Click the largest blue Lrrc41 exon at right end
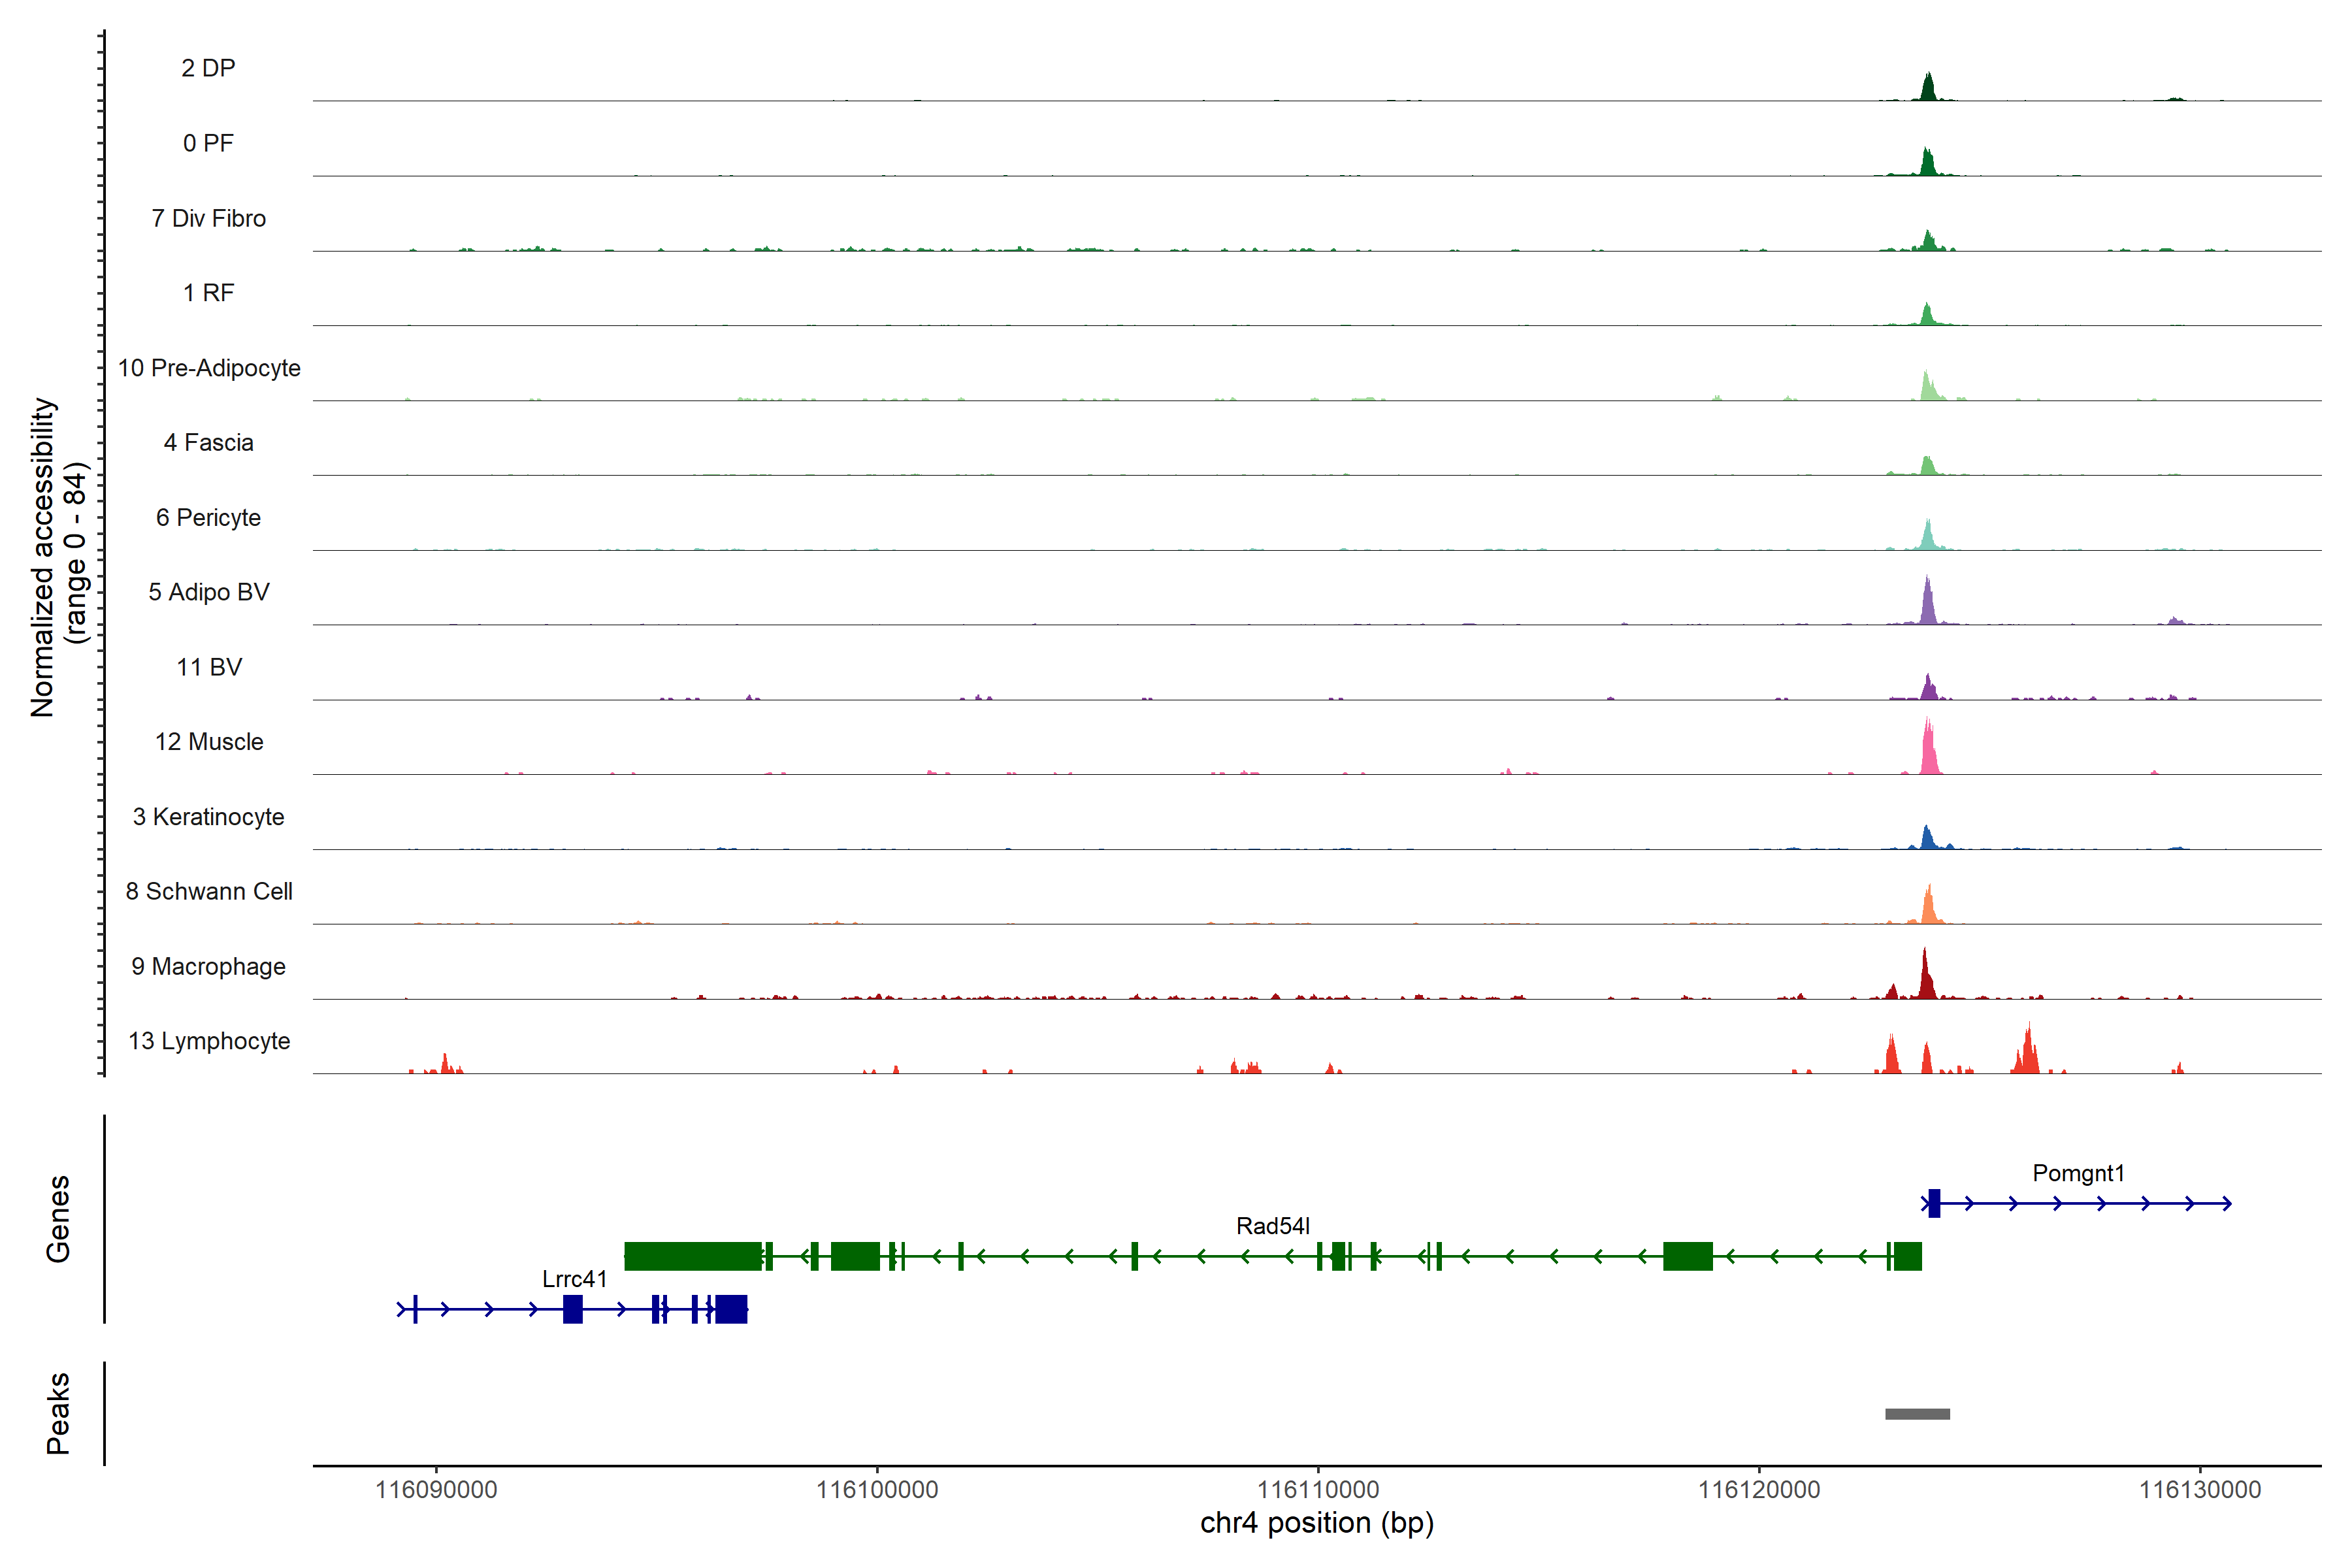The width and height of the screenshot is (2352, 1568). [731, 1309]
